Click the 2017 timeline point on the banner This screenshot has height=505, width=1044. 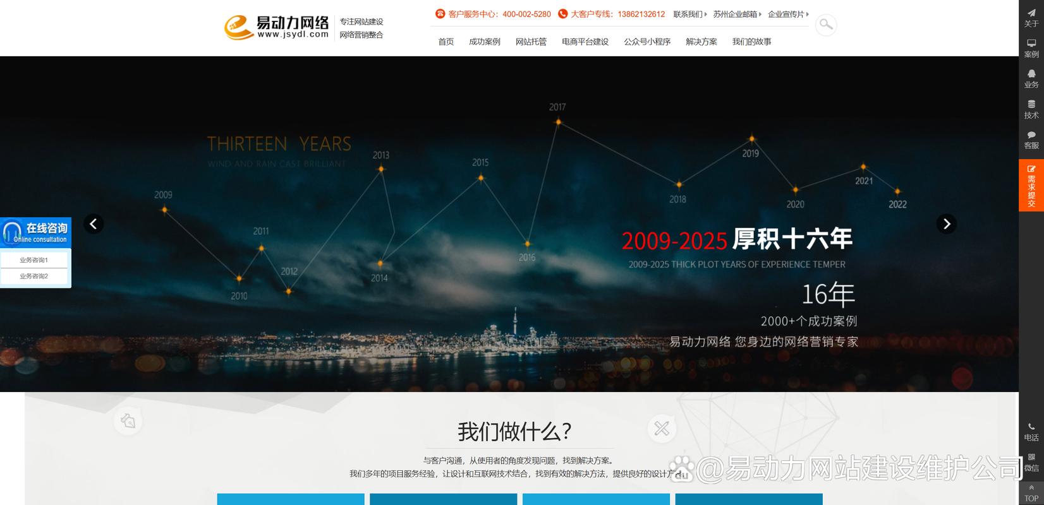(x=558, y=122)
